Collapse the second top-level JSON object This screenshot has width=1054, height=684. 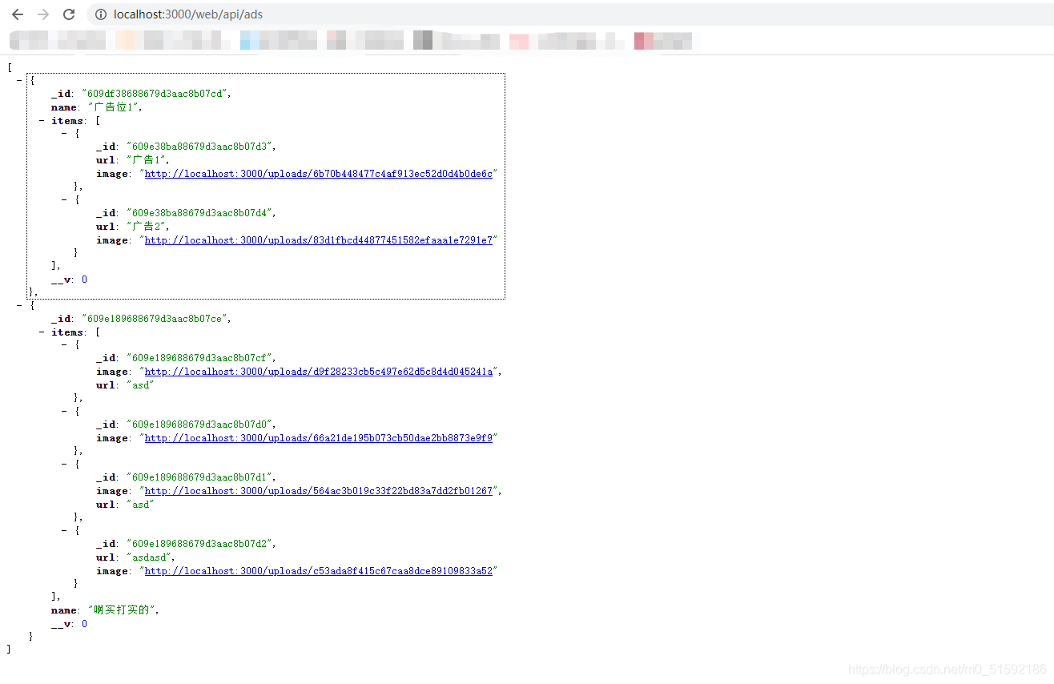tap(19, 305)
